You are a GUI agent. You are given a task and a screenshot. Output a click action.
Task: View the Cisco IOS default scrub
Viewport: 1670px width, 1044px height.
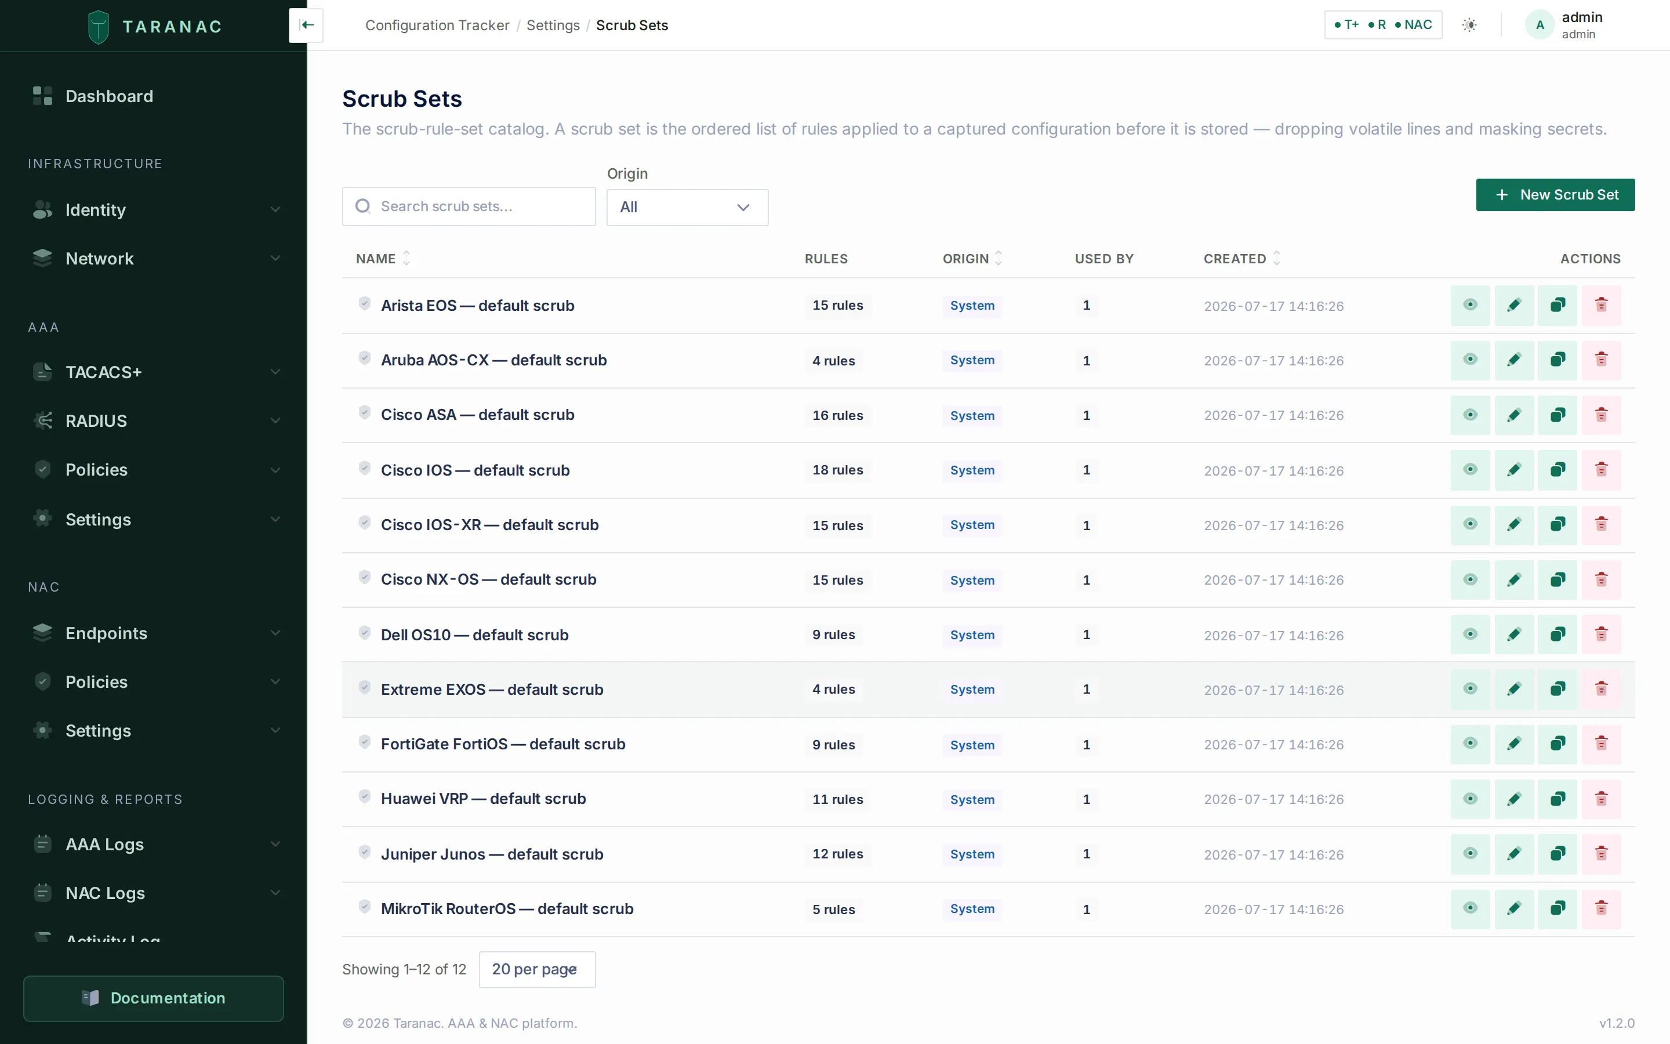pyautogui.click(x=1470, y=470)
